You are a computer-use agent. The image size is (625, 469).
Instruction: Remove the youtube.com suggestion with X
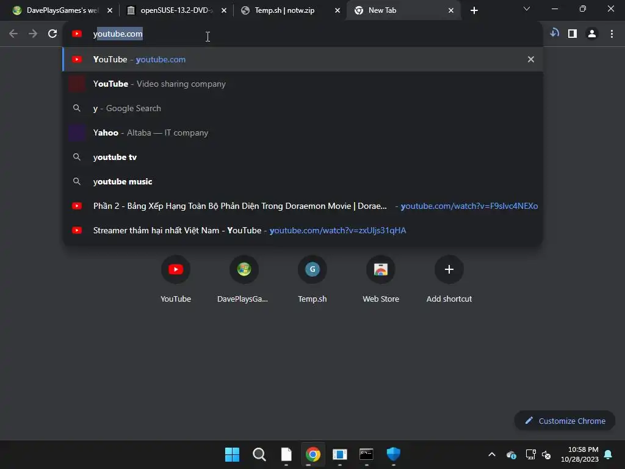pos(530,59)
